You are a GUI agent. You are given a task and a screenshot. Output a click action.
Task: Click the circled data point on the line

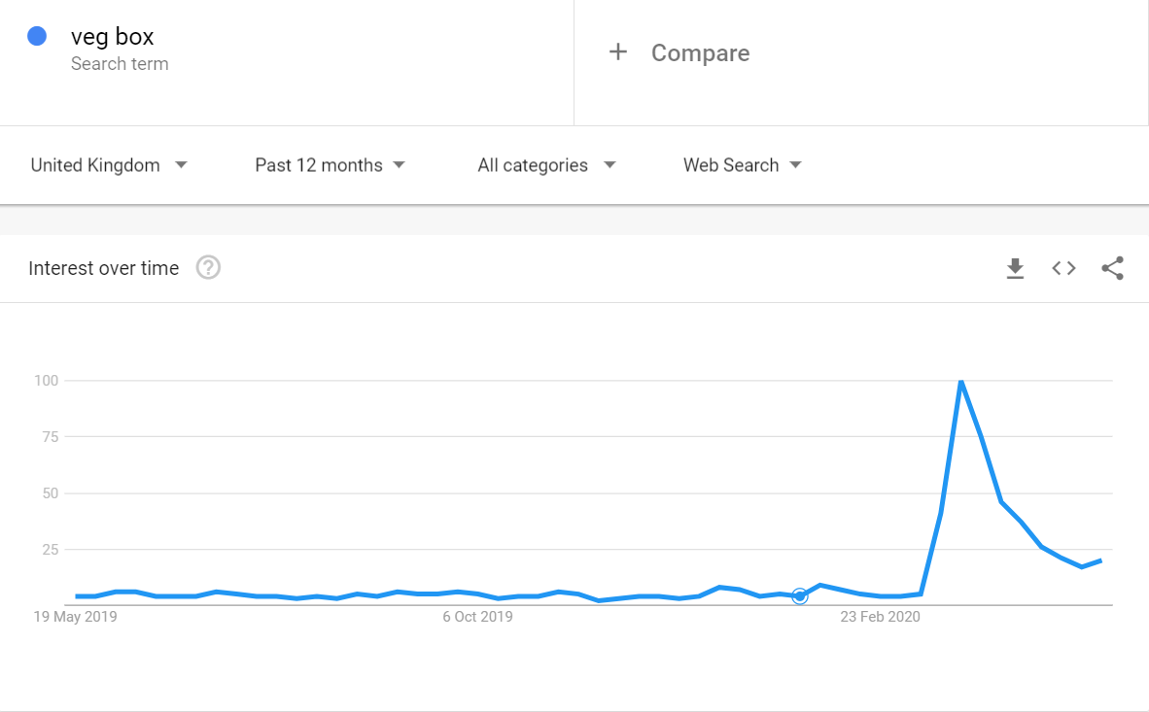799,596
